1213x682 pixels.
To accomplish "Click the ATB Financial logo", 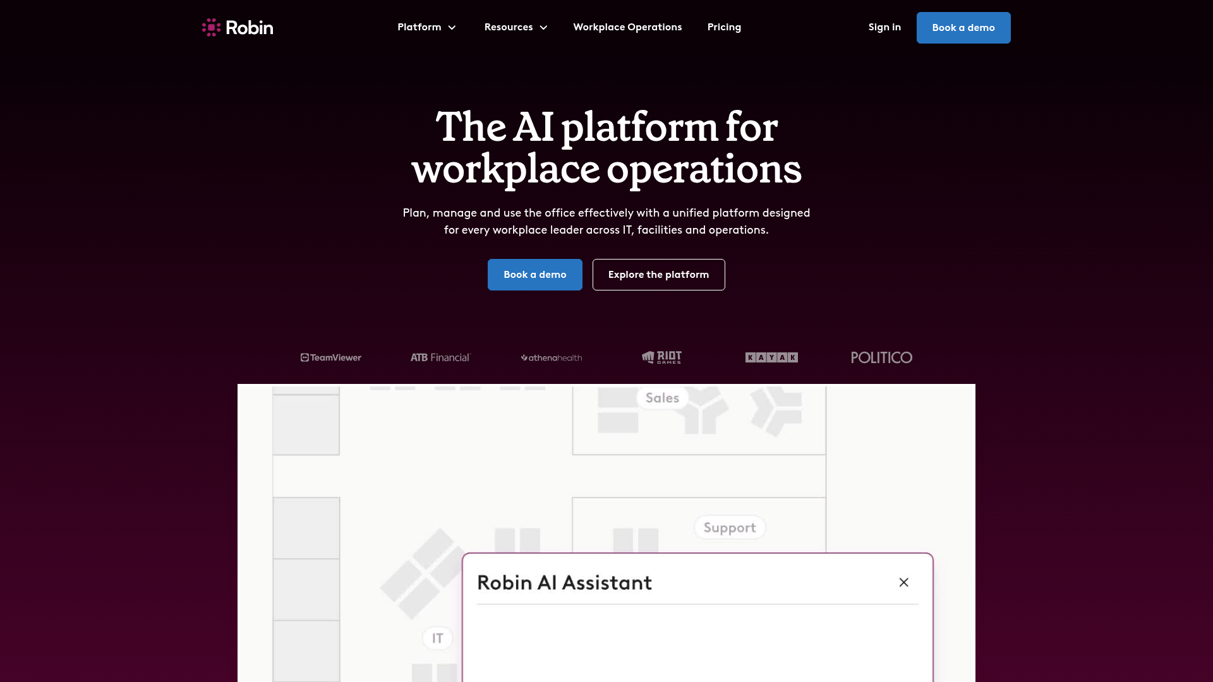I will [x=440, y=357].
